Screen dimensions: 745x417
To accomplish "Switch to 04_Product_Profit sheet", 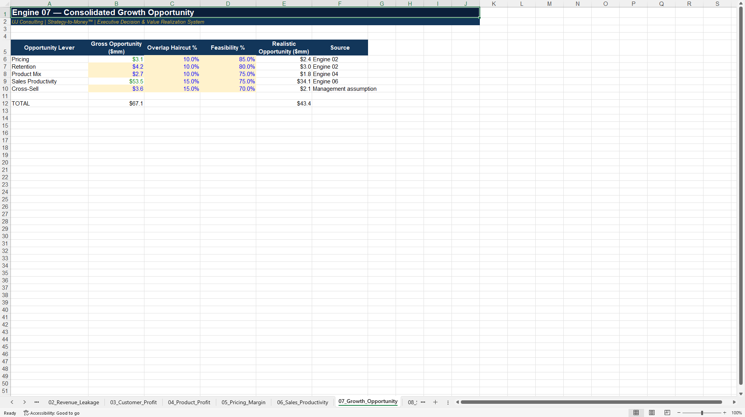I will click(189, 402).
